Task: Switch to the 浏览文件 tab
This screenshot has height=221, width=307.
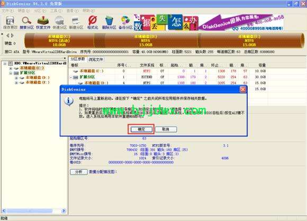Action: click(x=96, y=59)
